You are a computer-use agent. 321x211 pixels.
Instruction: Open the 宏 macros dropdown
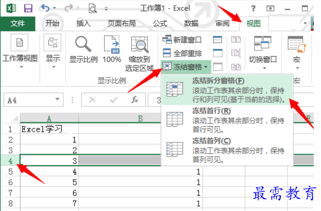coord(296,52)
